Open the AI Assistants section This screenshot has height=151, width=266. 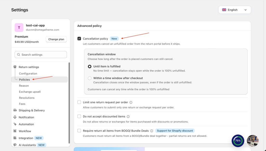pos(27,145)
